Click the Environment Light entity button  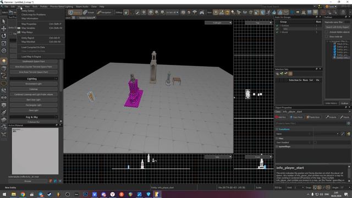tap(34, 84)
